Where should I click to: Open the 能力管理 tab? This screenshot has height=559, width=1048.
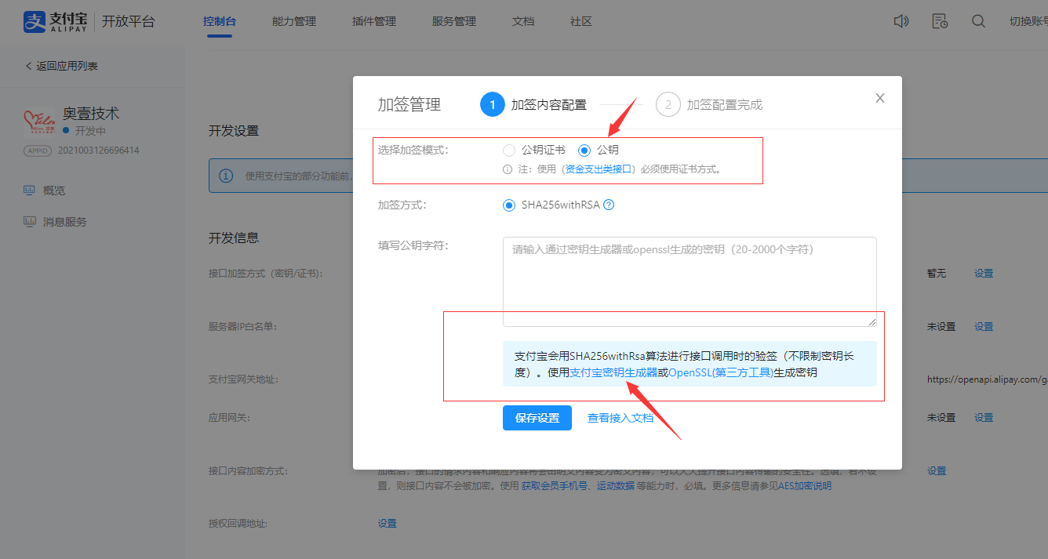click(294, 21)
